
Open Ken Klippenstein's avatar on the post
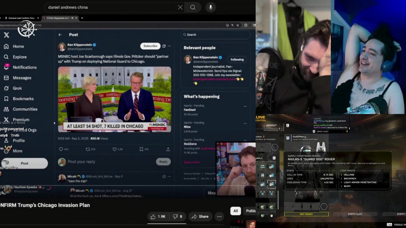point(62,47)
